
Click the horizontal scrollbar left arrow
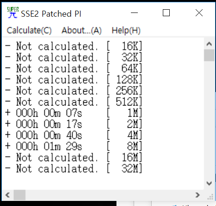point(7,195)
